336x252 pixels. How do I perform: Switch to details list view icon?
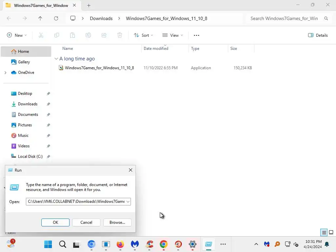[x=324, y=232]
